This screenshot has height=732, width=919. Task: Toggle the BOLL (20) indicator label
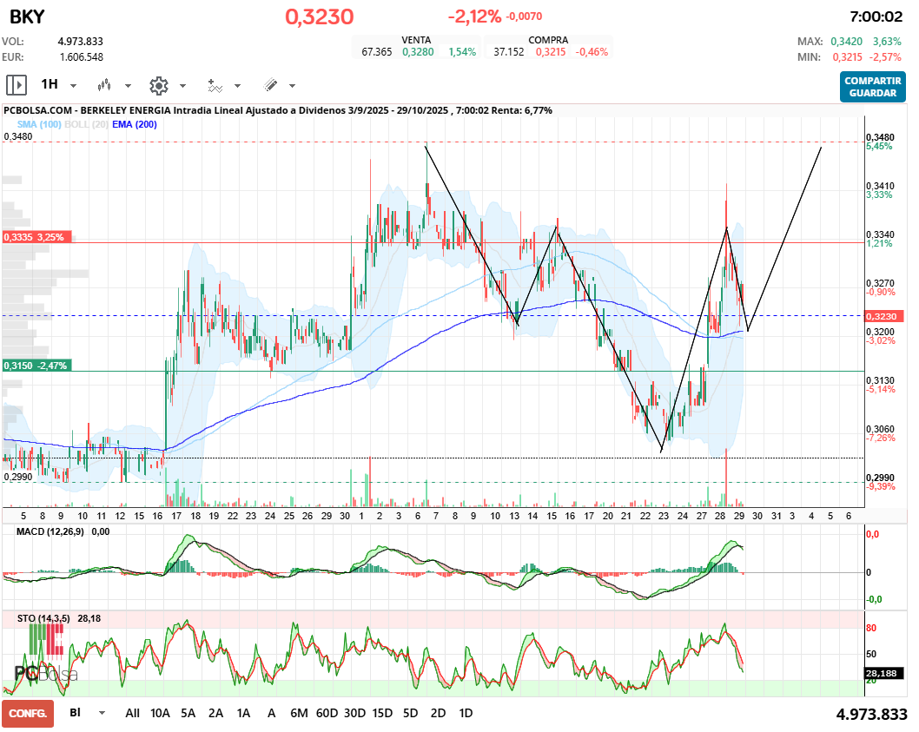point(86,124)
